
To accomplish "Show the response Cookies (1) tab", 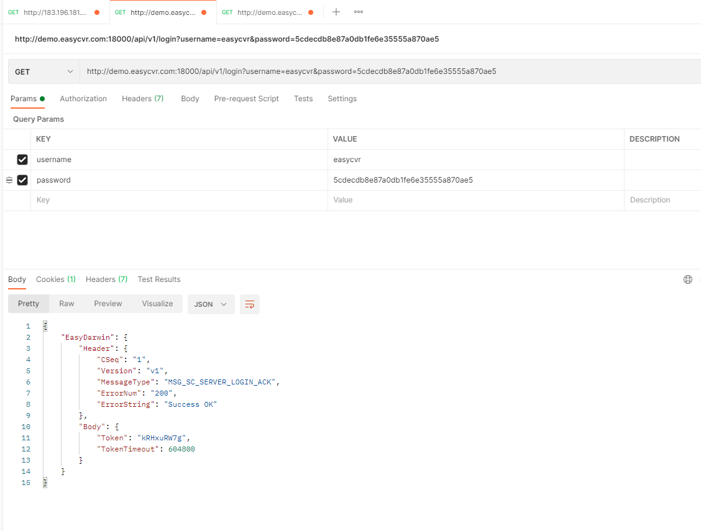I will point(55,279).
